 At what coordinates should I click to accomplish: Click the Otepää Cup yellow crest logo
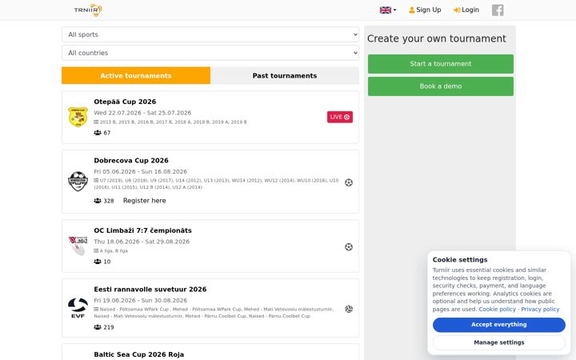click(x=78, y=117)
